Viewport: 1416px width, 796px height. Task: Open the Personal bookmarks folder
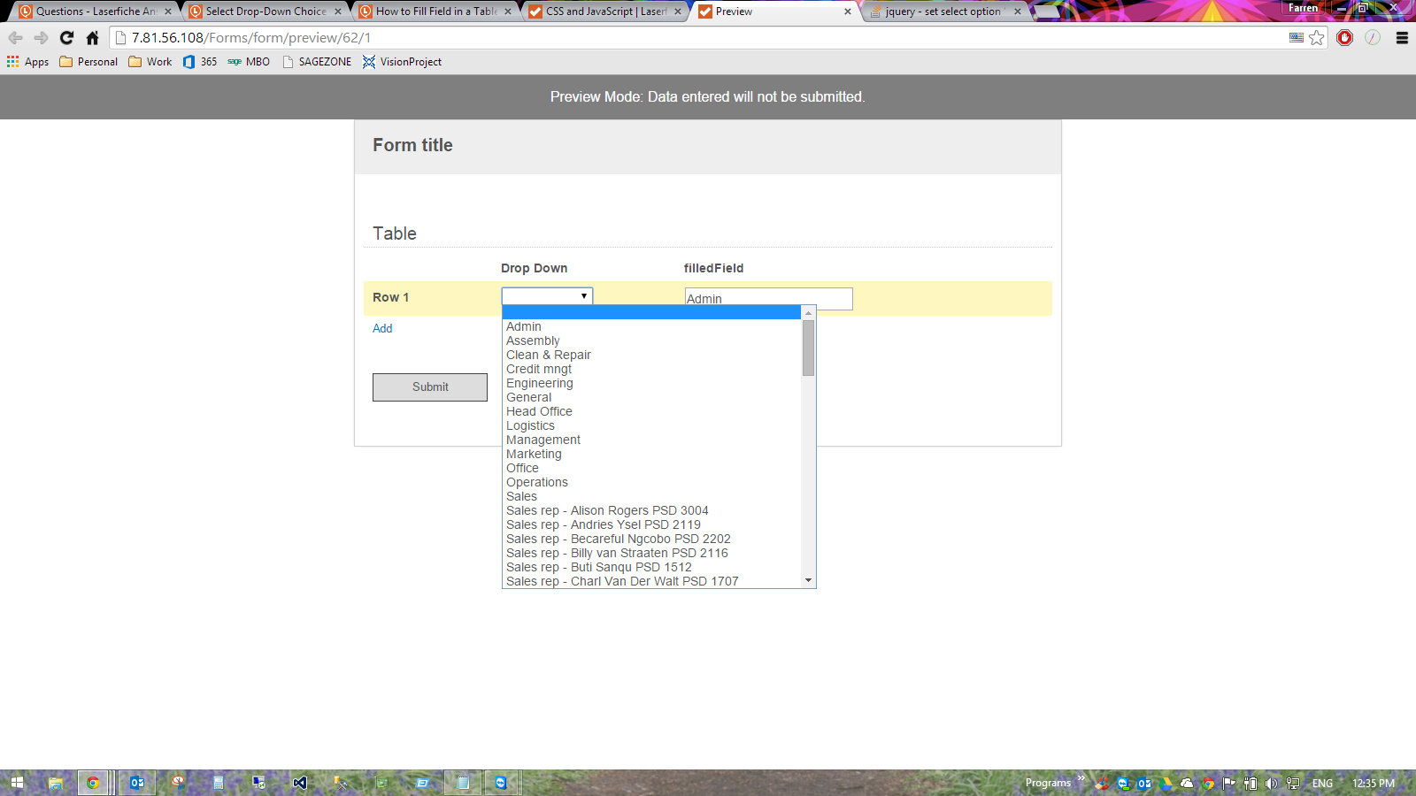[x=88, y=62]
